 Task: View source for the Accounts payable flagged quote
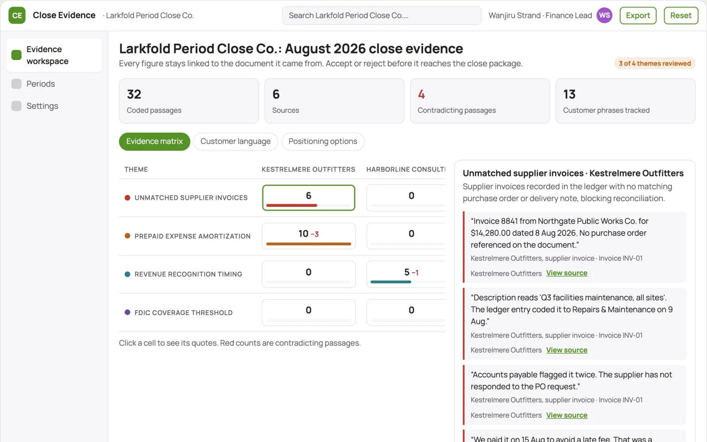566,415
